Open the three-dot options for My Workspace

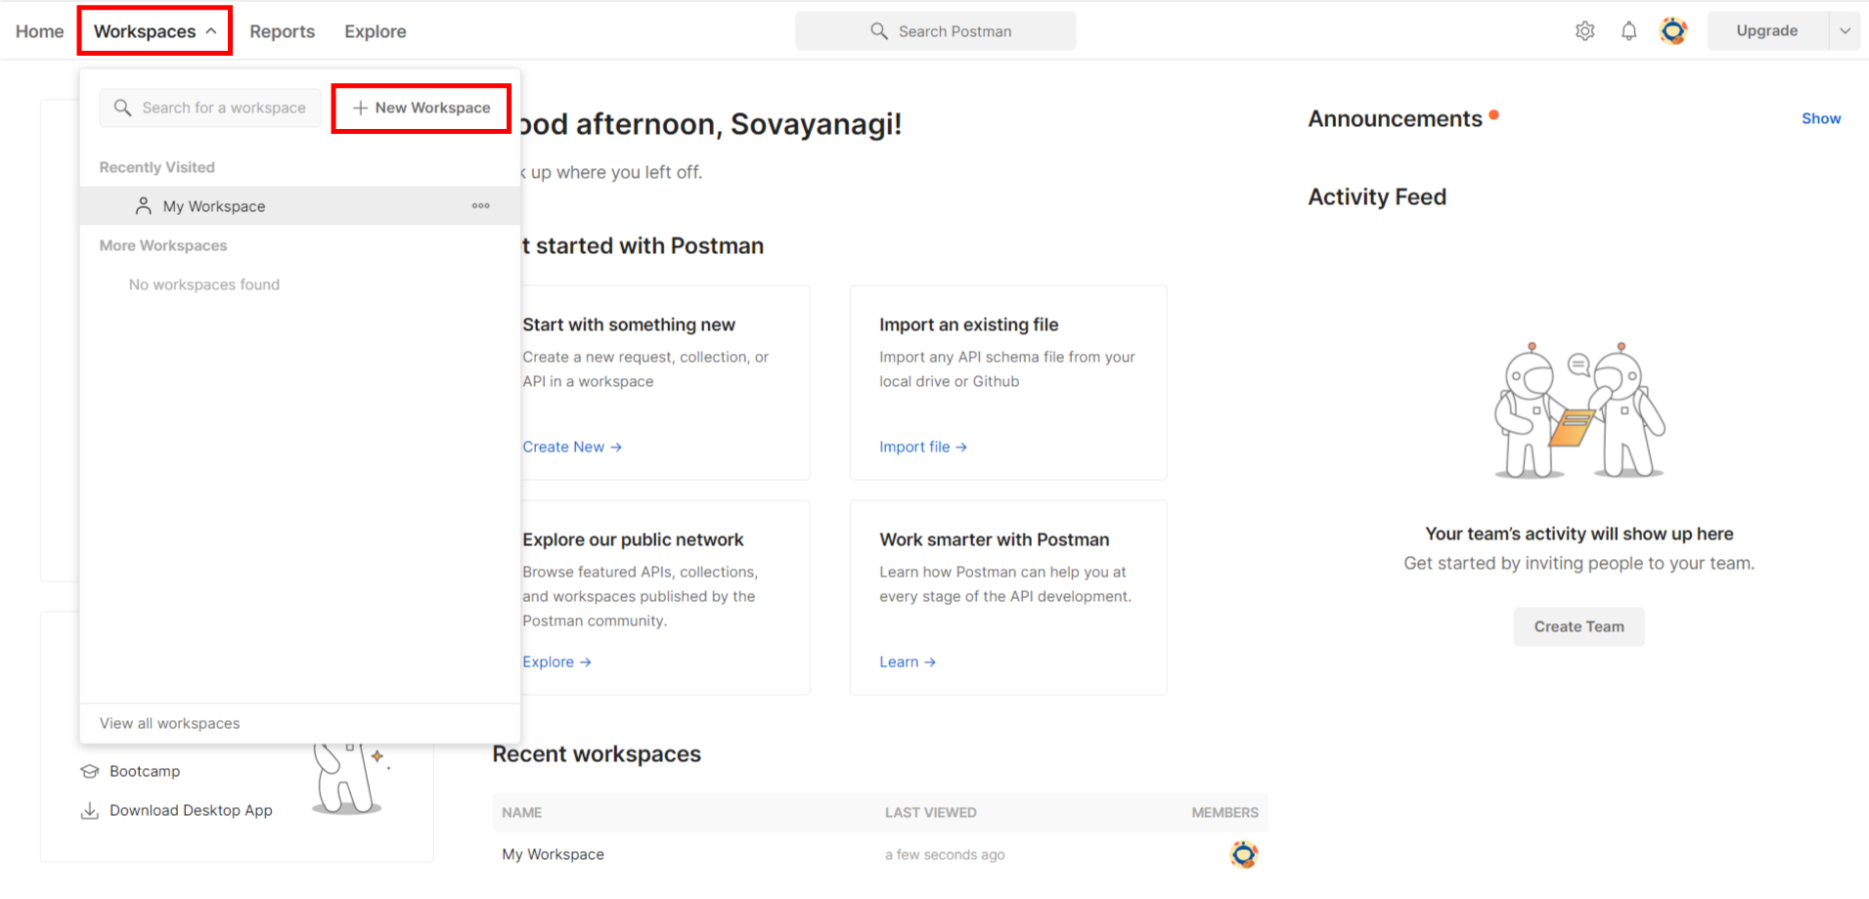(480, 205)
